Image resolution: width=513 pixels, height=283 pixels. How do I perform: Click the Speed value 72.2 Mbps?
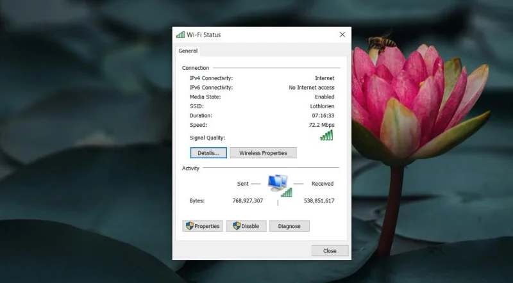(x=322, y=125)
